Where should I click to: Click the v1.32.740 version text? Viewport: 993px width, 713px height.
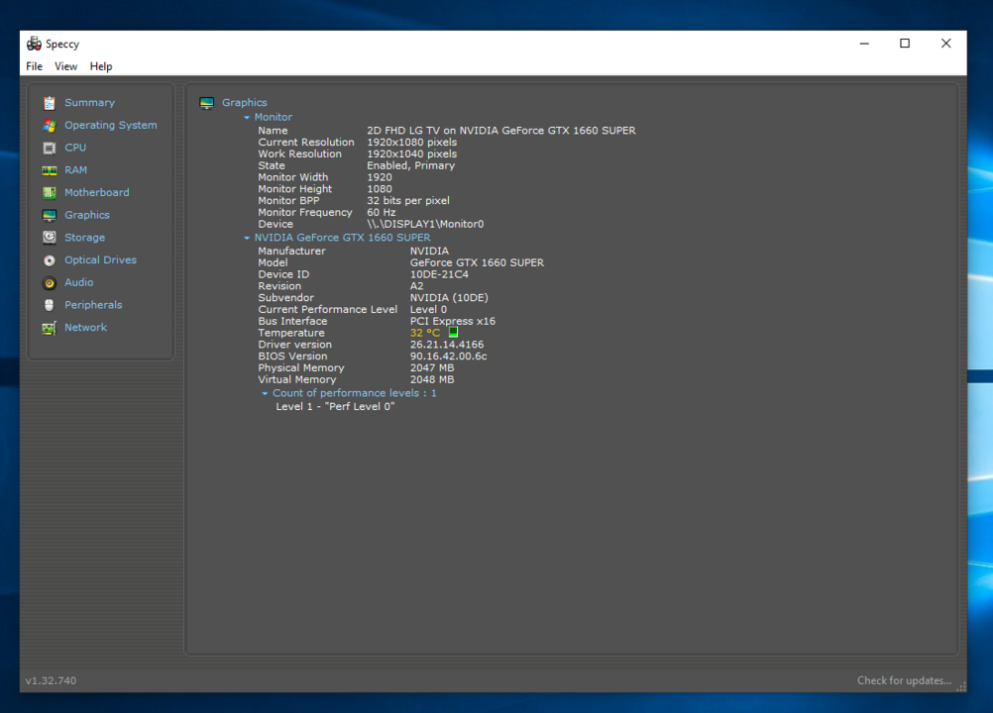51,680
